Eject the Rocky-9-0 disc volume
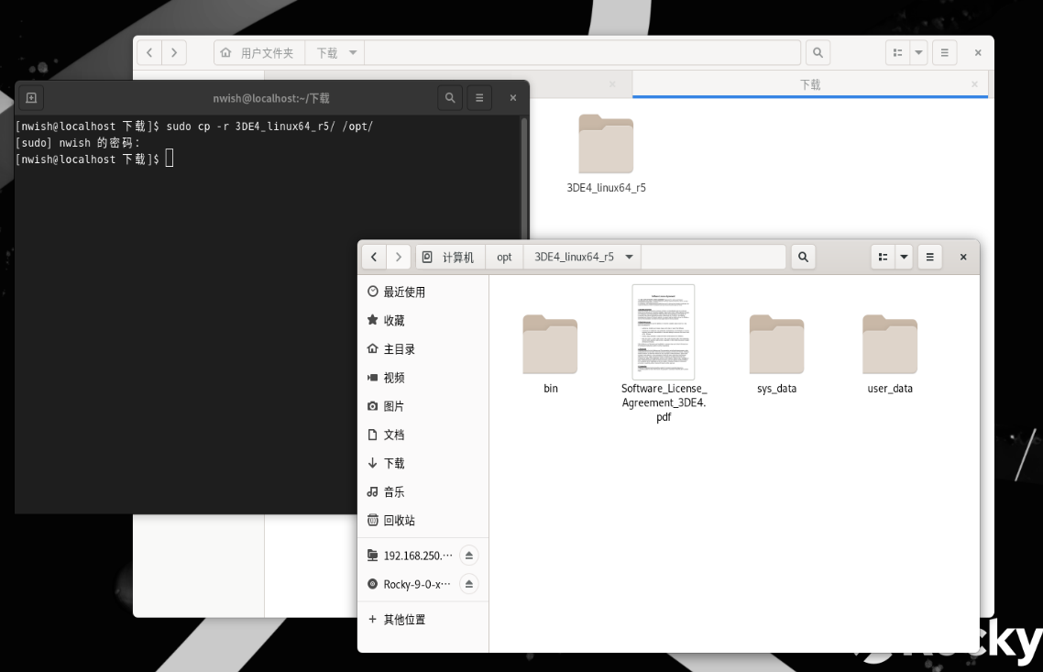The width and height of the screenshot is (1043, 672). coord(468,584)
